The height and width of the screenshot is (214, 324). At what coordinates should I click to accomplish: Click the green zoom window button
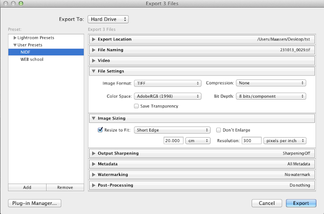coord(21,4)
